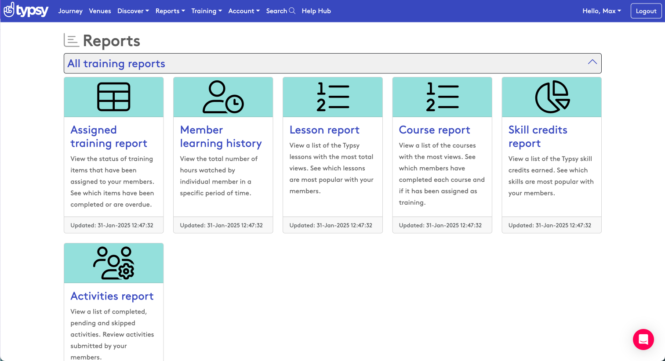This screenshot has width=665, height=361.
Task: Click the Assigned training report table icon
Action: tap(114, 97)
